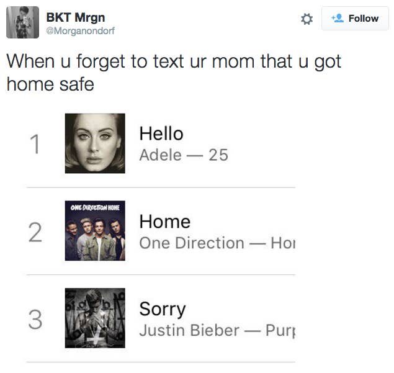
Task: Select the song title Hello
Action: [161, 133]
